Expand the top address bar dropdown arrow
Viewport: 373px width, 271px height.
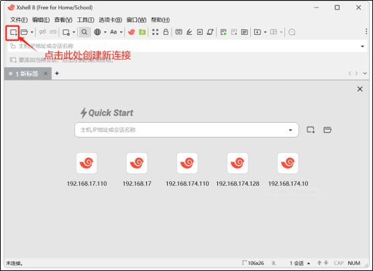pyautogui.click(x=362, y=46)
